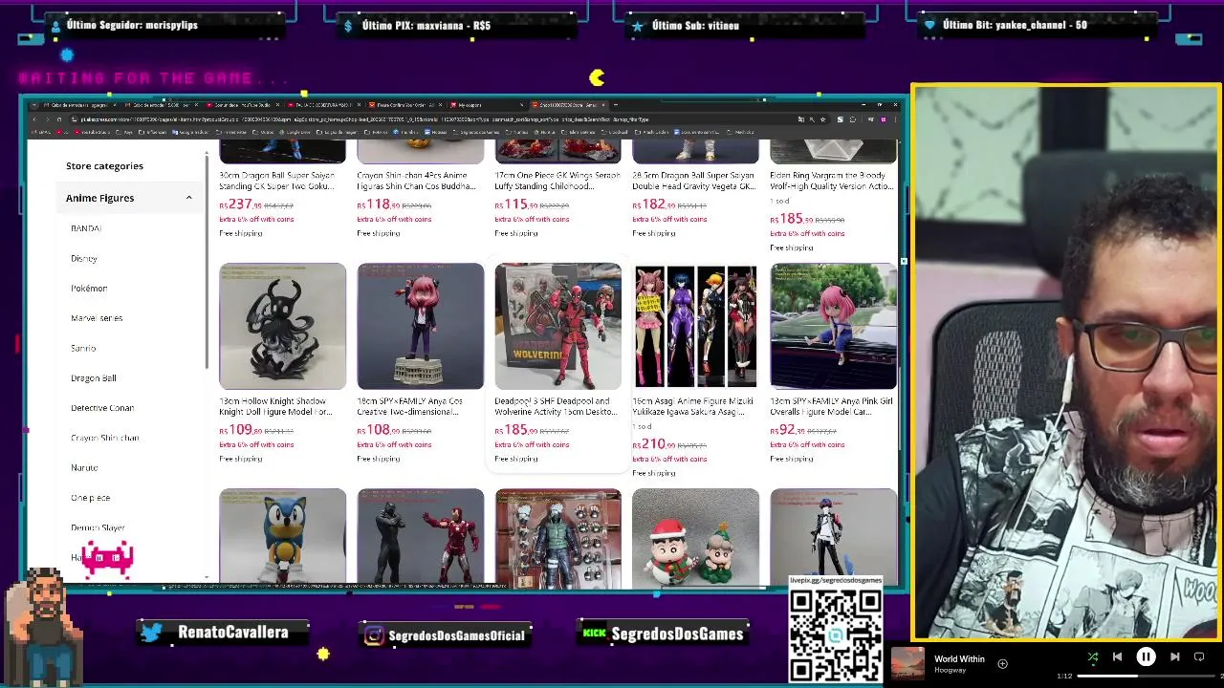Viewport: 1224px width, 688px height.
Task: Open the Christmas Shin-chan figures image
Action: pyautogui.click(x=696, y=537)
